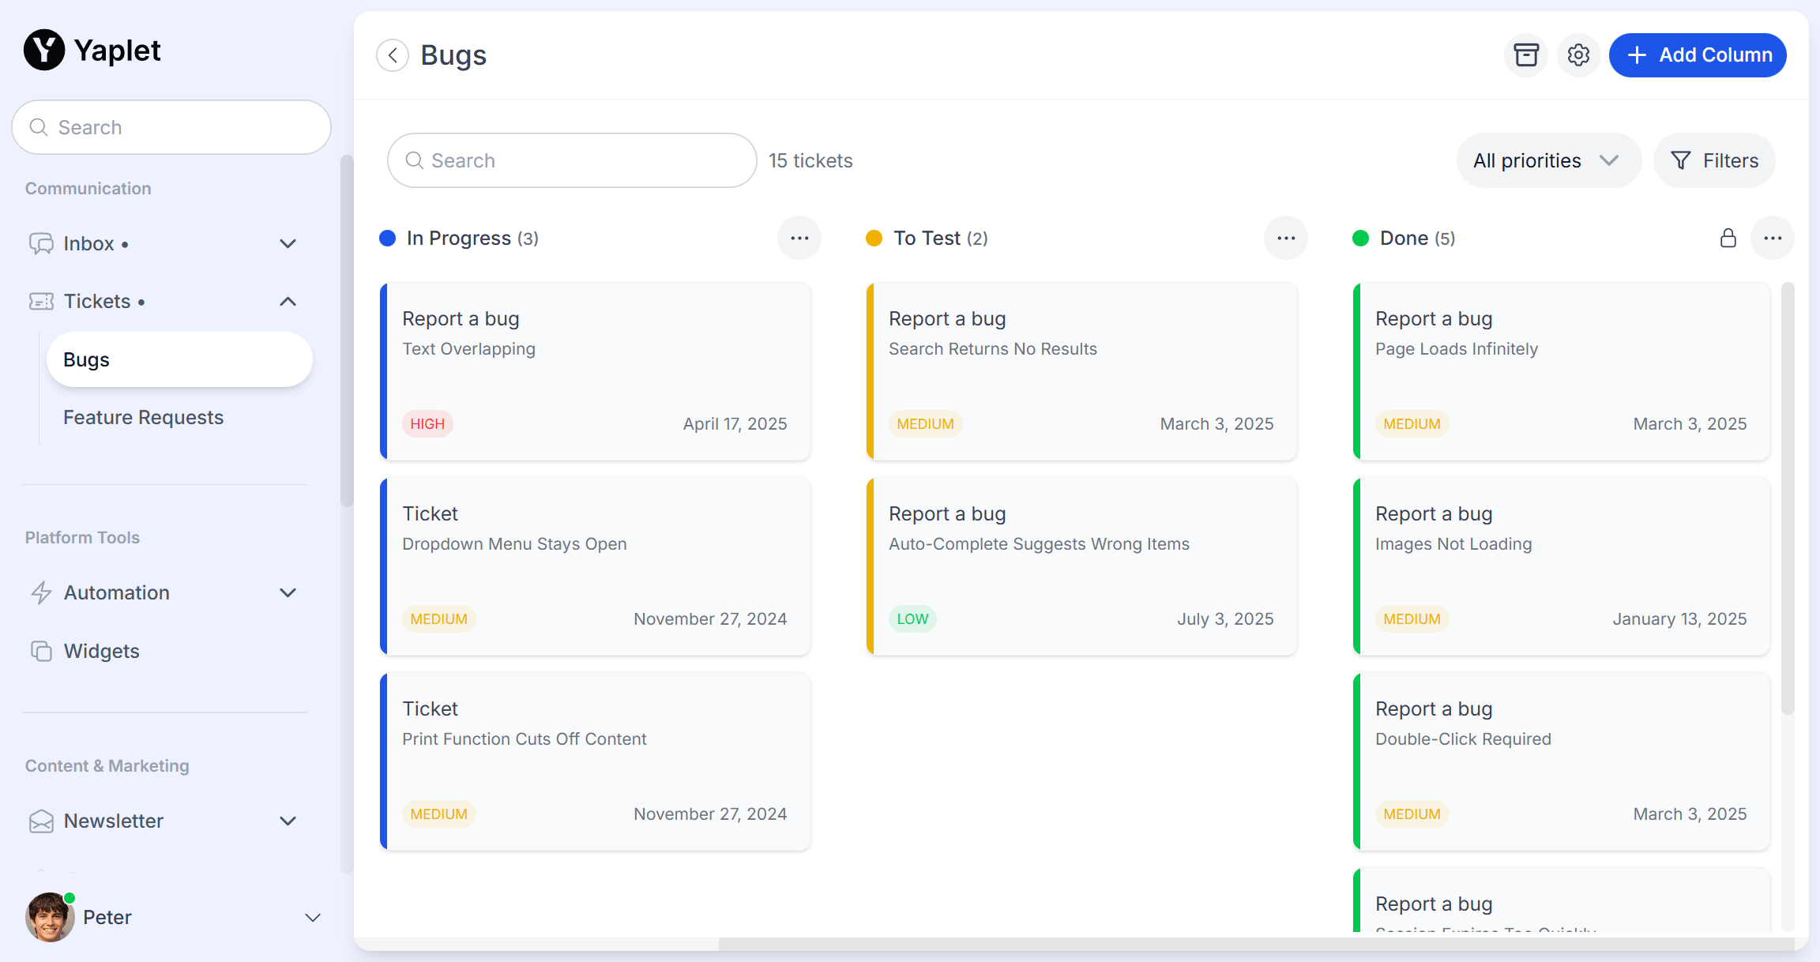Screen dimensions: 1820x962
Task: Open the Text Overlapping ticket card
Action: click(595, 371)
